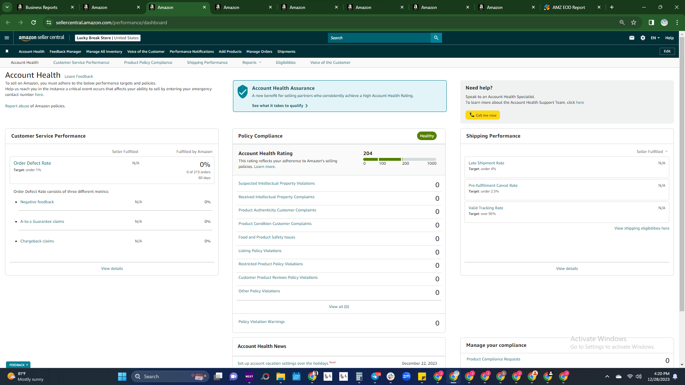Image resolution: width=685 pixels, height=385 pixels.
Task: Open the EN language dropdown
Action: (x=655, y=38)
